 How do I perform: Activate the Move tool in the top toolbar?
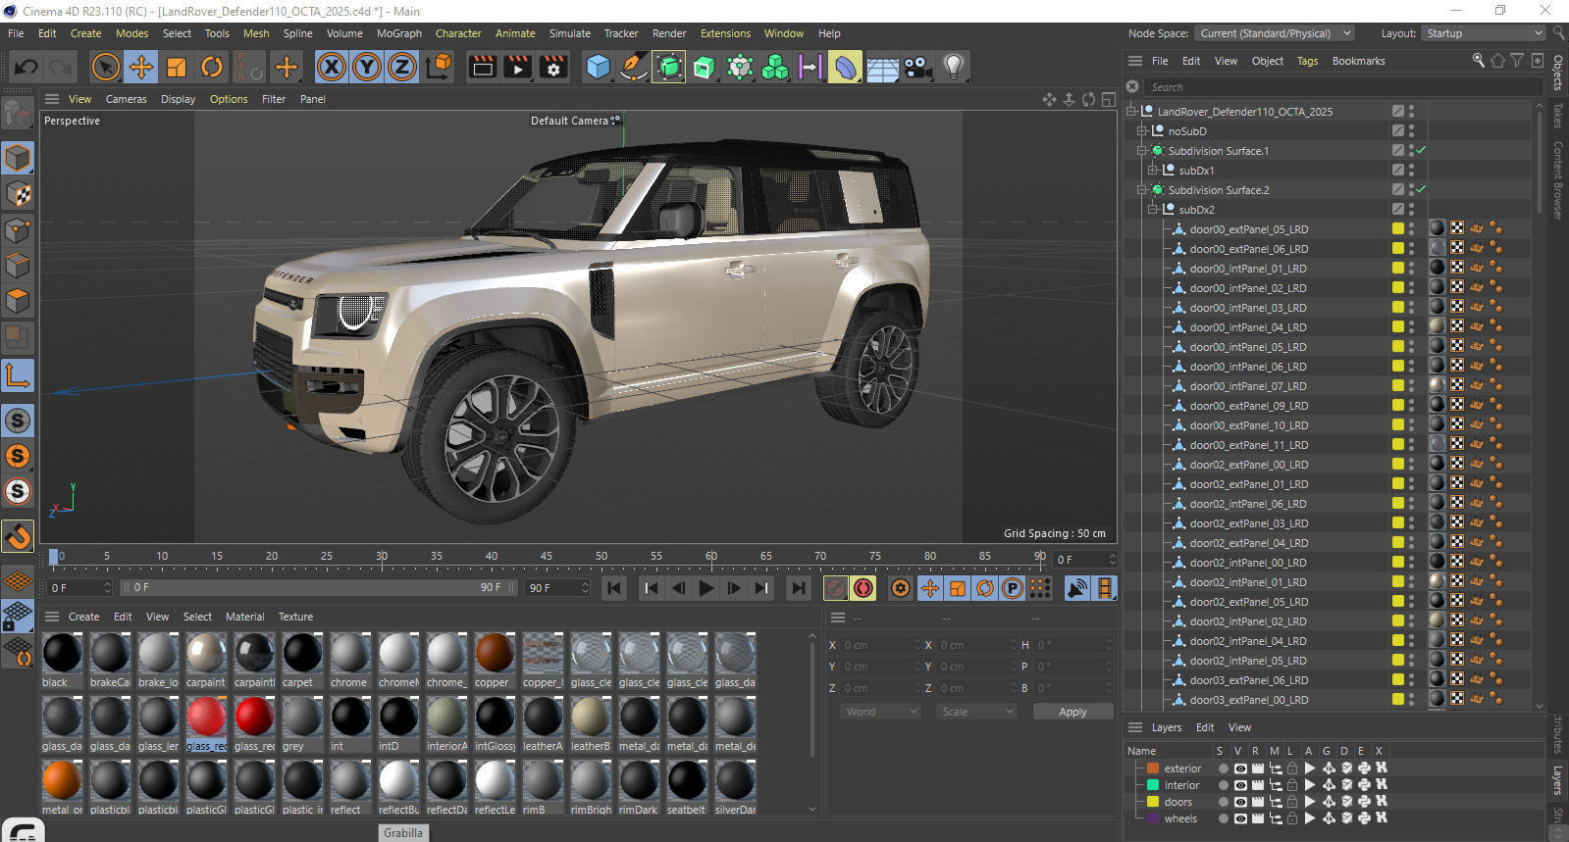(x=141, y=67)
